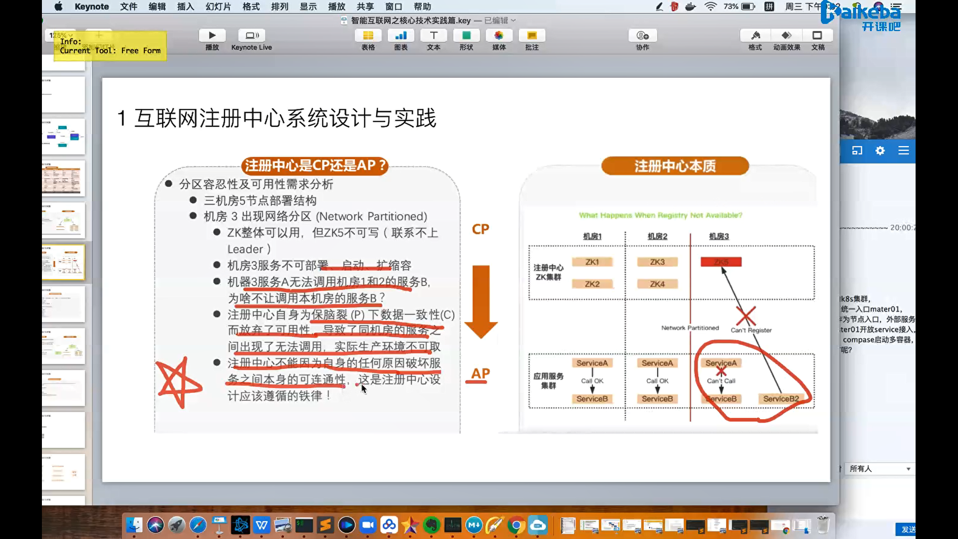
Task: Toggle the 格式 format inspector
Action: 755,36
